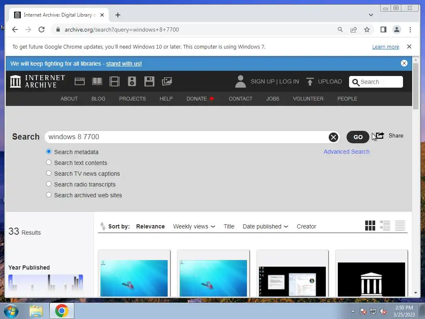425x319 pixels.
Task: Click the upload arrow icon
Action: coord(310,81)
